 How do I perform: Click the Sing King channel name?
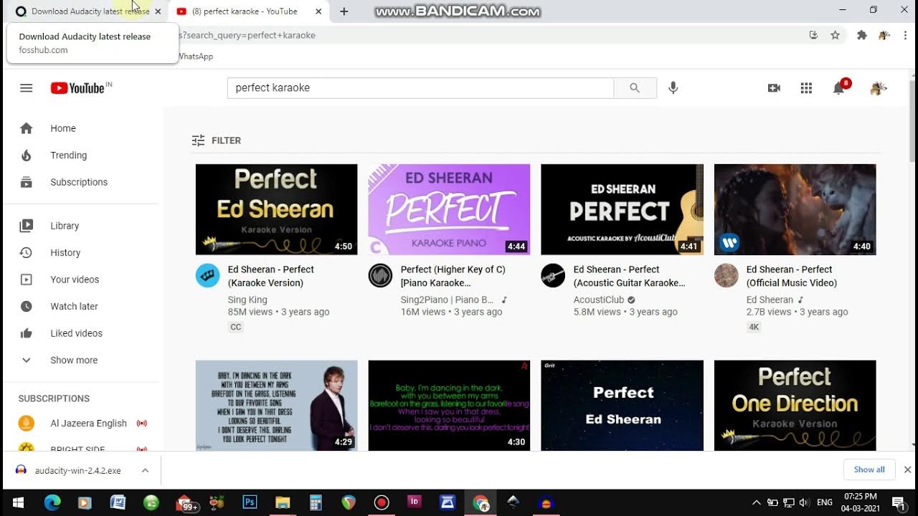pos(247,300)
